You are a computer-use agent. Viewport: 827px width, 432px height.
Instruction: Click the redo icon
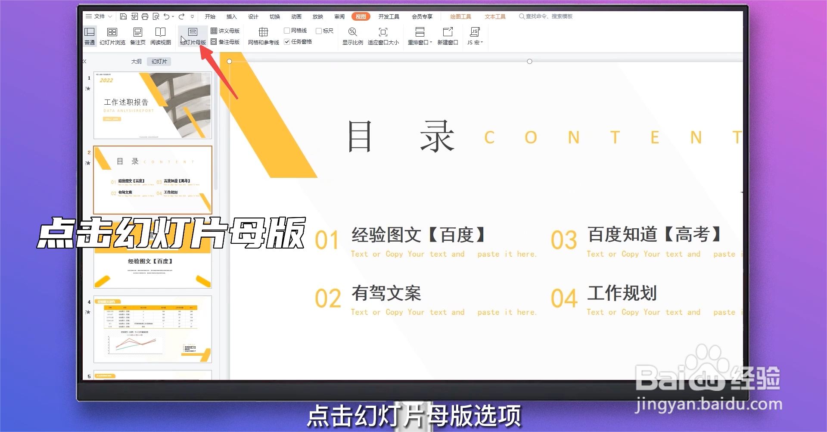click(182, 16)
